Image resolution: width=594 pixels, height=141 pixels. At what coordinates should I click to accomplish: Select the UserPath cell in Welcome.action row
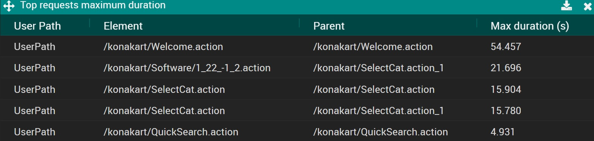35,47
